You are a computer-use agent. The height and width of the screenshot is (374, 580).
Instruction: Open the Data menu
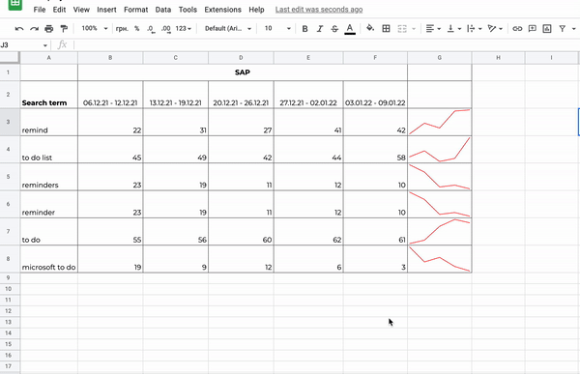[x=163, y=10]
